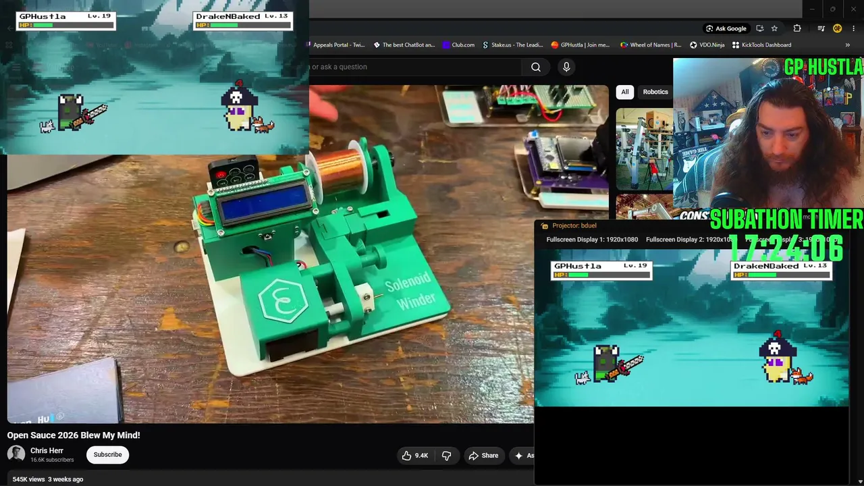Image resolution: width=864 pixels, height=486 pixels.
Task: Show more bookmarks with the double chevron
Action: [x=847, y=45]
